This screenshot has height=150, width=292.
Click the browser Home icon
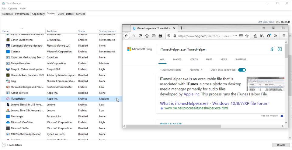click(147, 36)
